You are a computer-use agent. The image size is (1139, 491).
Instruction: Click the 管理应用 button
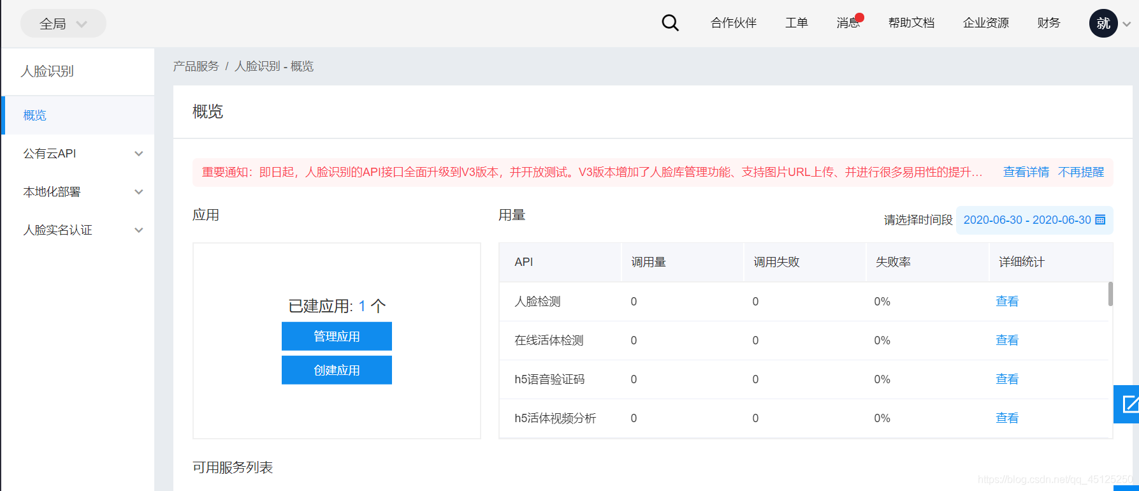pos(337,336)
